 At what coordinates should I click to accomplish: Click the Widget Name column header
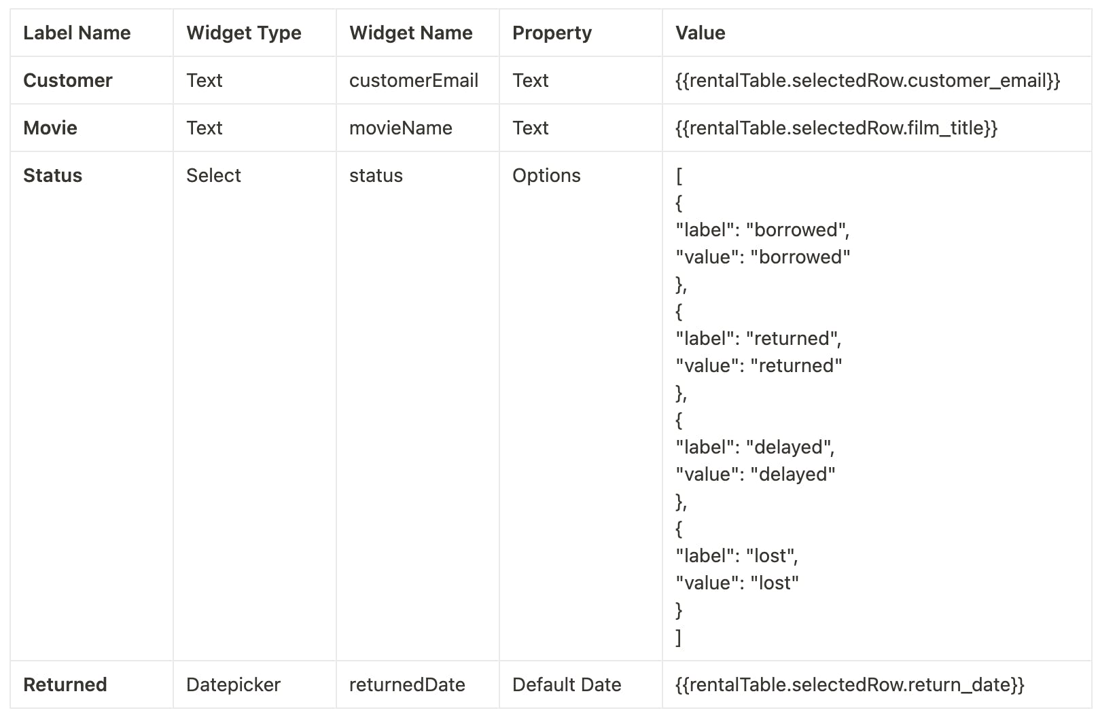410,33
